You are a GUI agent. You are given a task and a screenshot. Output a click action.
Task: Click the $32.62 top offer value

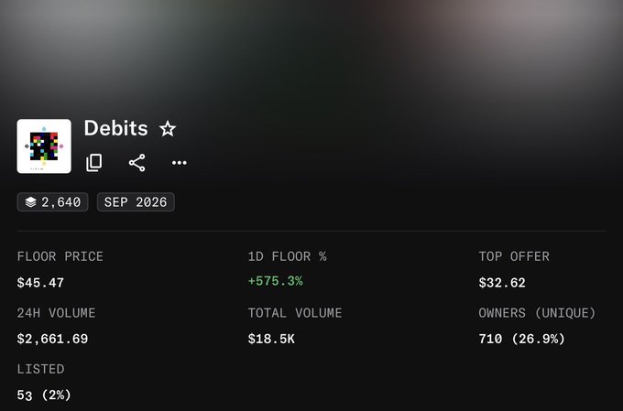(502, 283)
